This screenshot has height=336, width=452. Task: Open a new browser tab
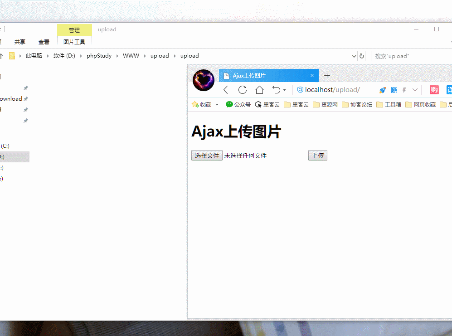pyautogui.click(x=327, y=76)
